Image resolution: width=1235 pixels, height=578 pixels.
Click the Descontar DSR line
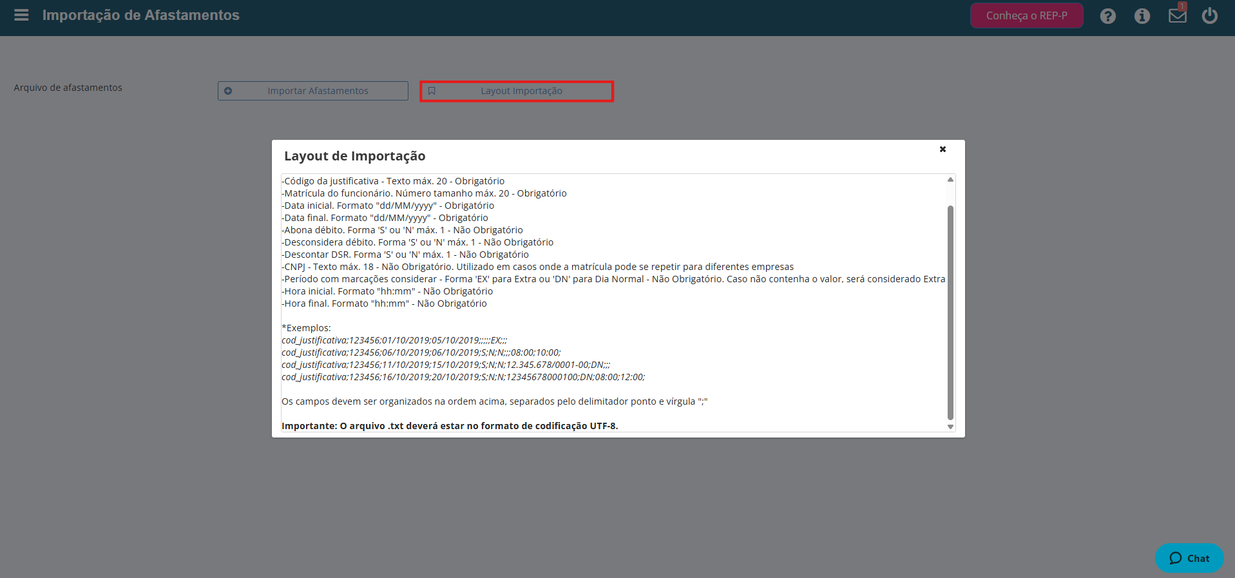click(x=405, y=255)
